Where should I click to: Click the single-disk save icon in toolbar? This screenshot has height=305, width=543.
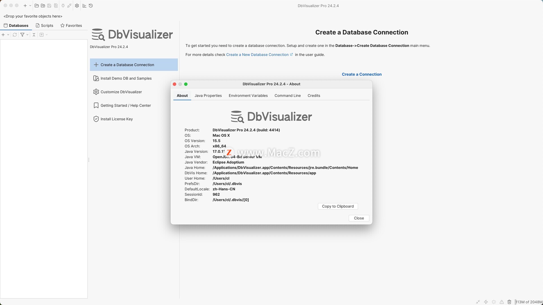pos(49,6)
